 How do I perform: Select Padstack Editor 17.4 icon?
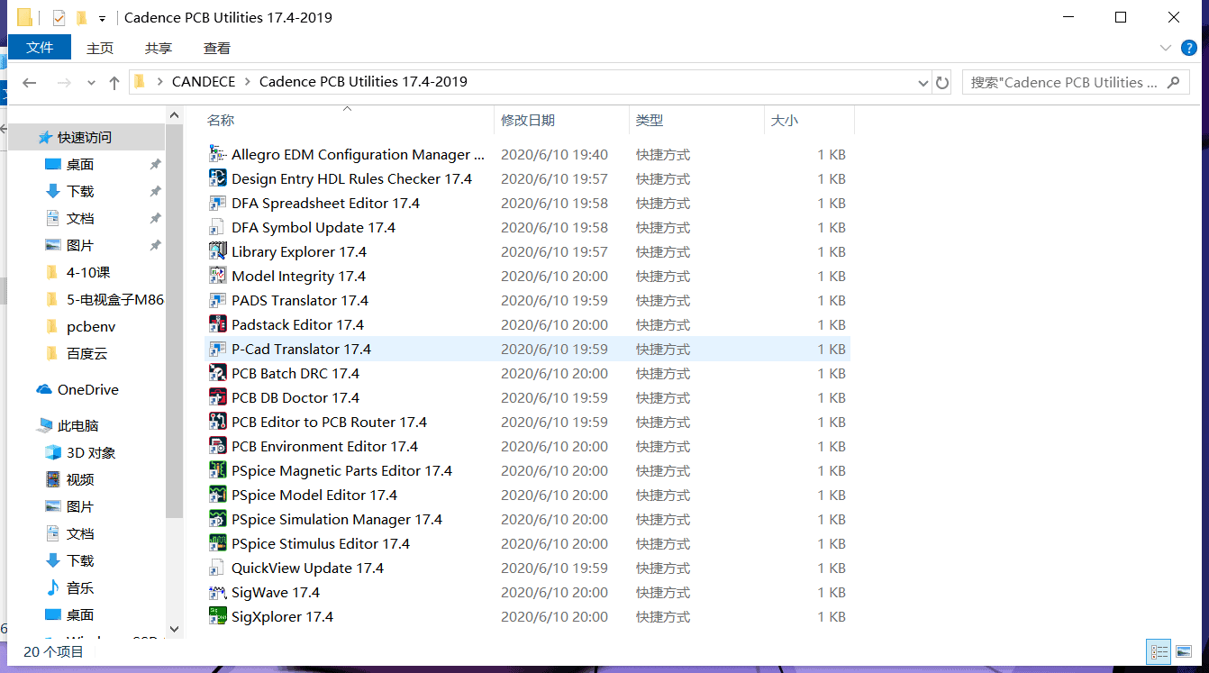click(x=217, y=324)
